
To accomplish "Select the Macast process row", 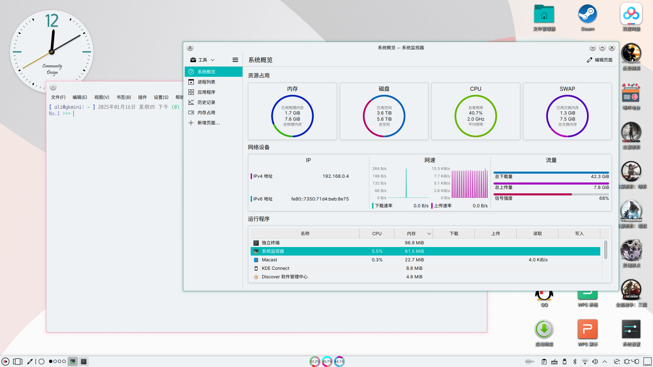I will click(425, 260).
